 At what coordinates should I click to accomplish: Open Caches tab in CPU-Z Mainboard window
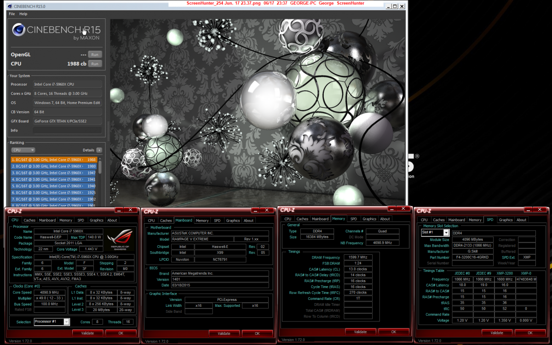coord(166,221)
